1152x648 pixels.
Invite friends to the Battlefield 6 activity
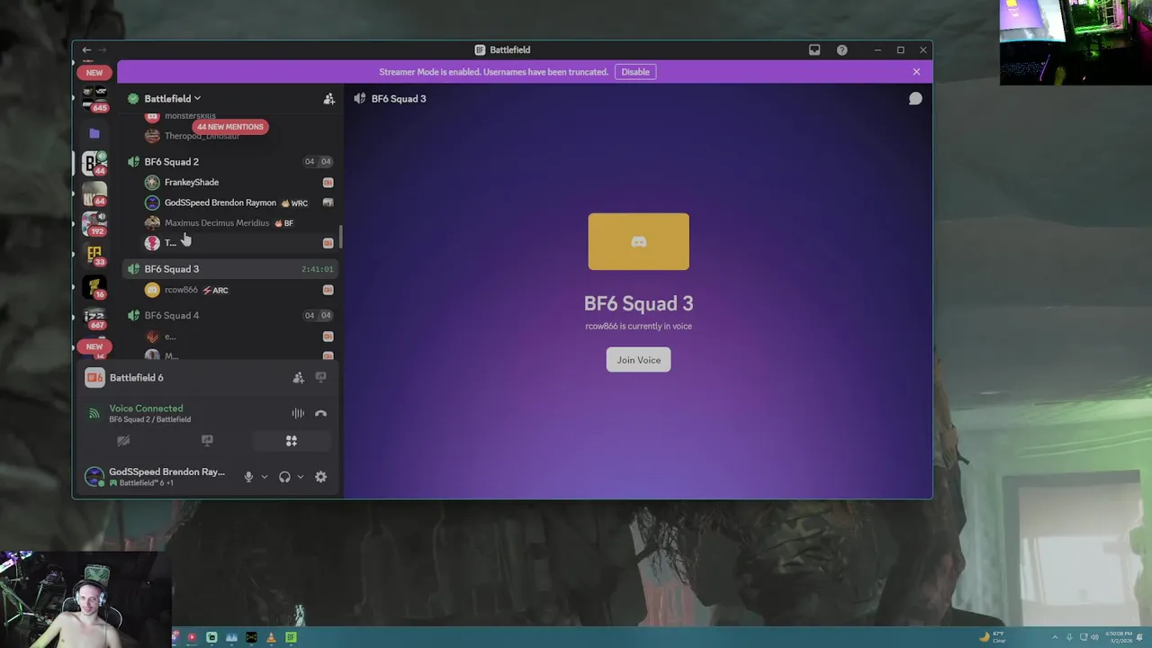[x=298, y=378]
